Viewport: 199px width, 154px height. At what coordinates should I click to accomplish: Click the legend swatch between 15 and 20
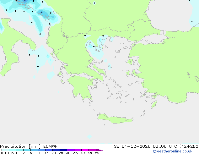coord(49,150)
